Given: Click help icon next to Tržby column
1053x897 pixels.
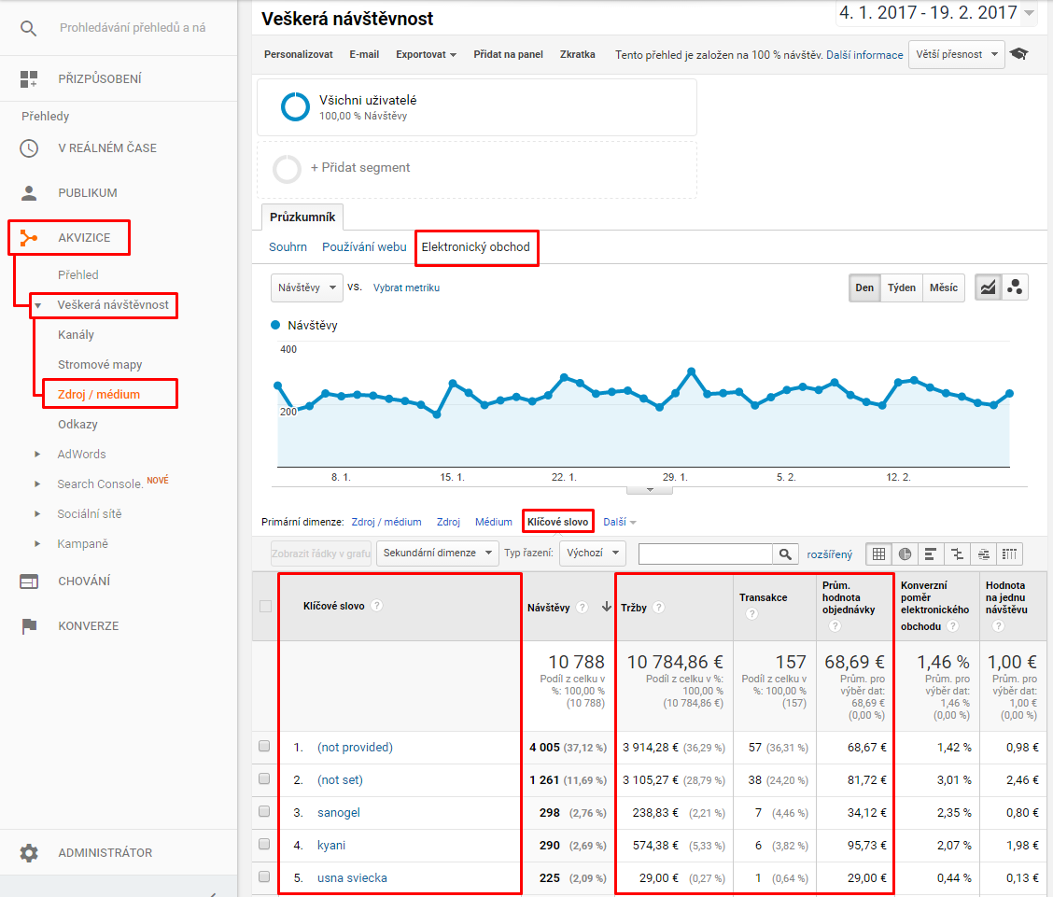Looking at the screenshot, I should click(659, 608).
